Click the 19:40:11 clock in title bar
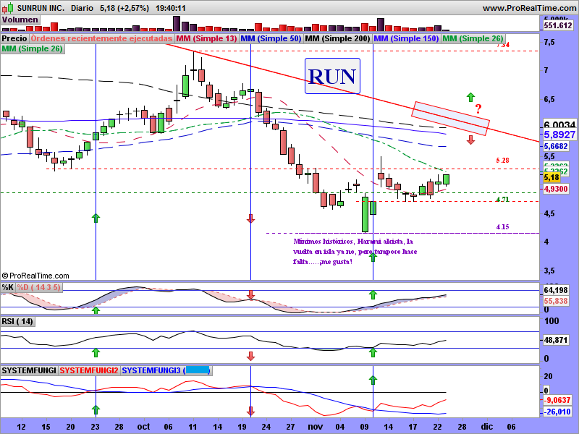 point(171,8)
